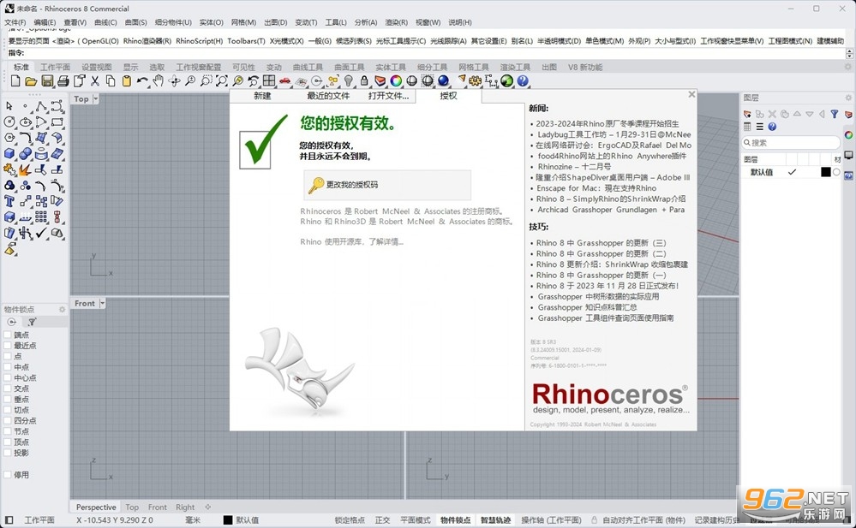Toggle the 中点 osnap checkbox
The image size is (856, 528).
pyautogui.click(x=8, y=367)
